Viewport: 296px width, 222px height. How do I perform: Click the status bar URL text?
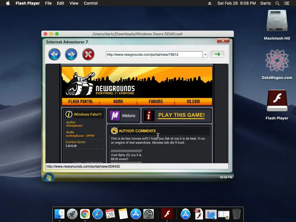pyautogui.click(x=83, y=166)
